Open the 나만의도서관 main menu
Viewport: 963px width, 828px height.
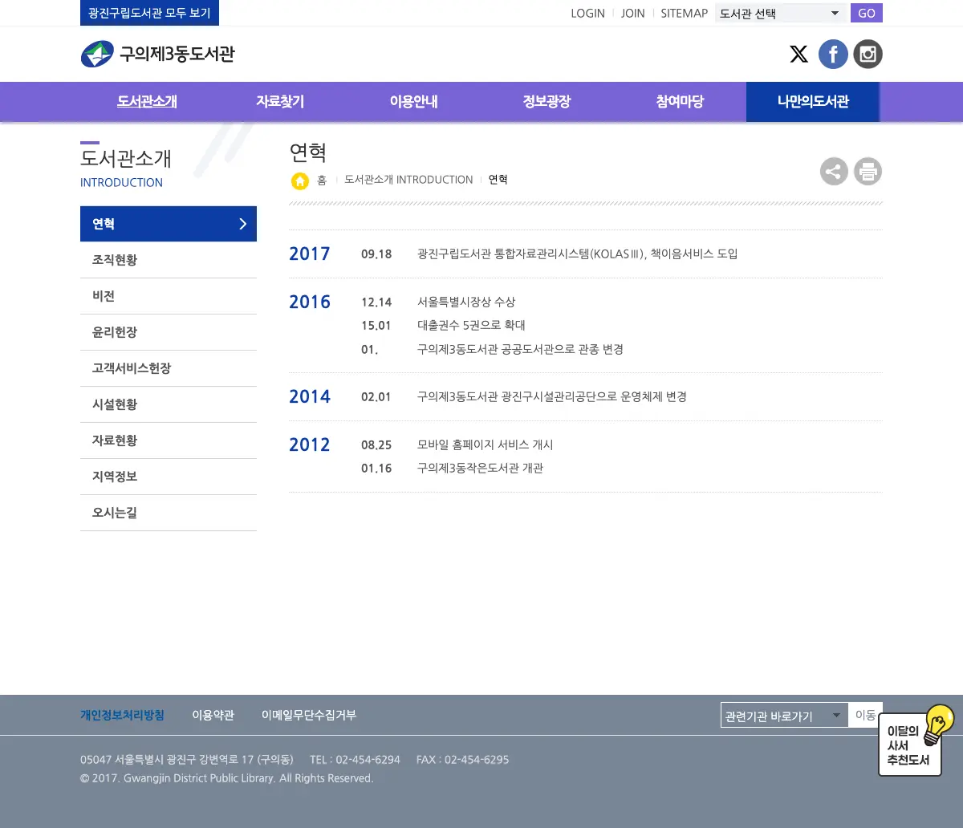click(813, 102)
